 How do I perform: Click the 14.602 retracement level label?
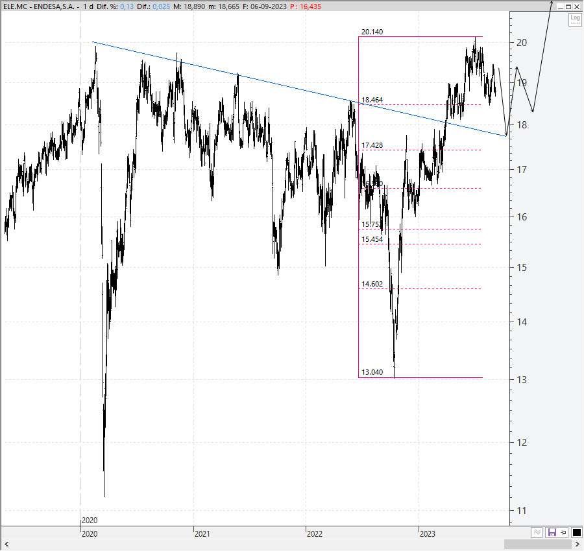pos(372,284)
